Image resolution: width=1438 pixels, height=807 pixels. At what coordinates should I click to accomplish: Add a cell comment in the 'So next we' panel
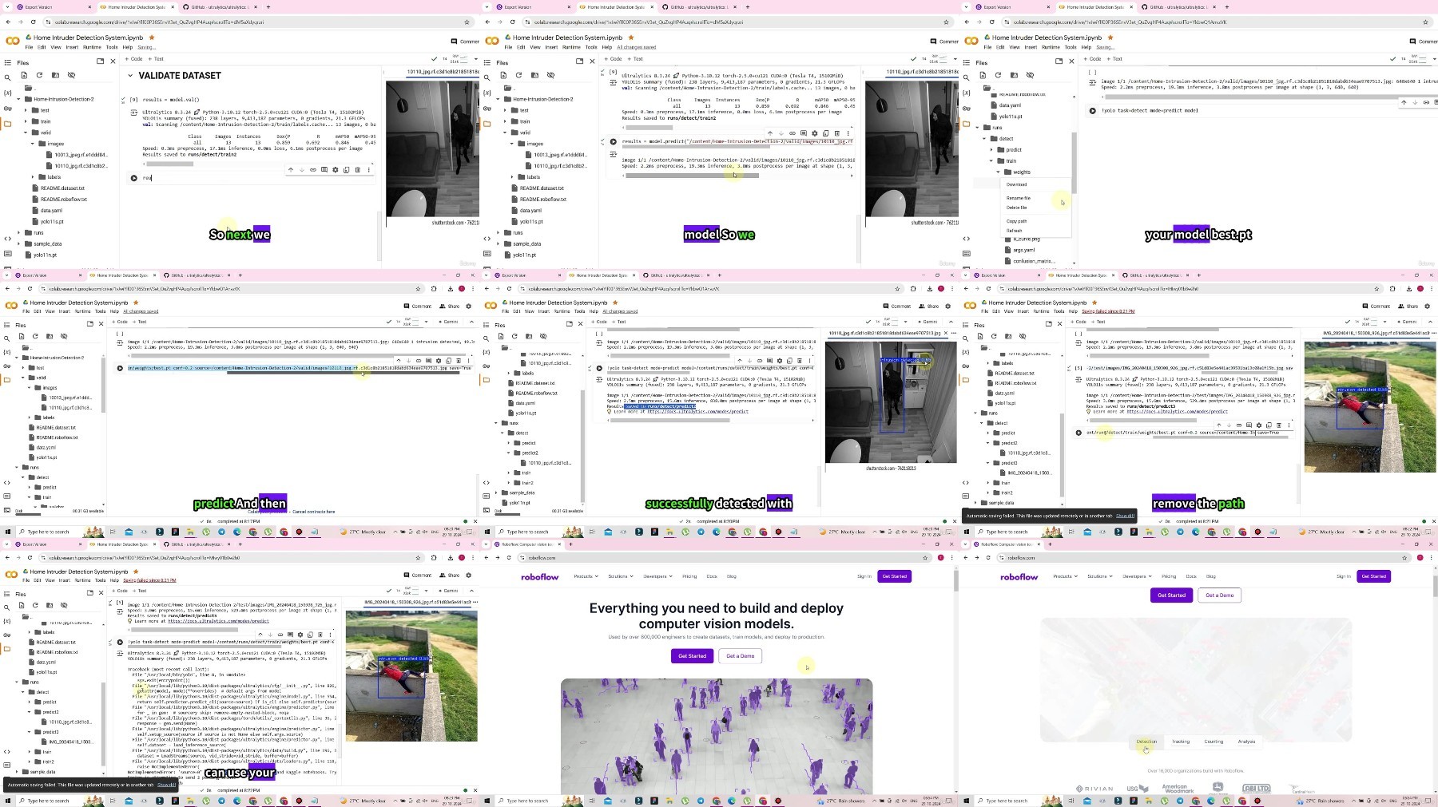pyautogui.click(x=324, y=170)
